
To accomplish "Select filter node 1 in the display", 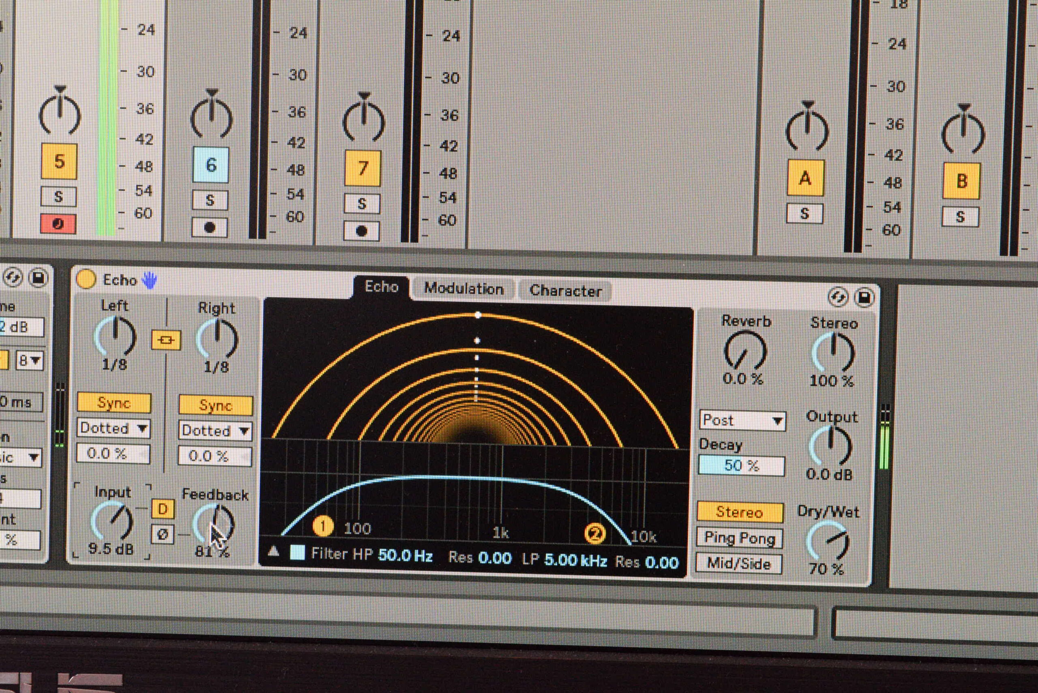I will (x=323, y=527).
